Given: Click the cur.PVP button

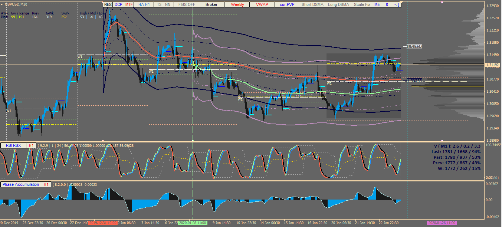Looking at the screenshot, I should click(287, 4).
